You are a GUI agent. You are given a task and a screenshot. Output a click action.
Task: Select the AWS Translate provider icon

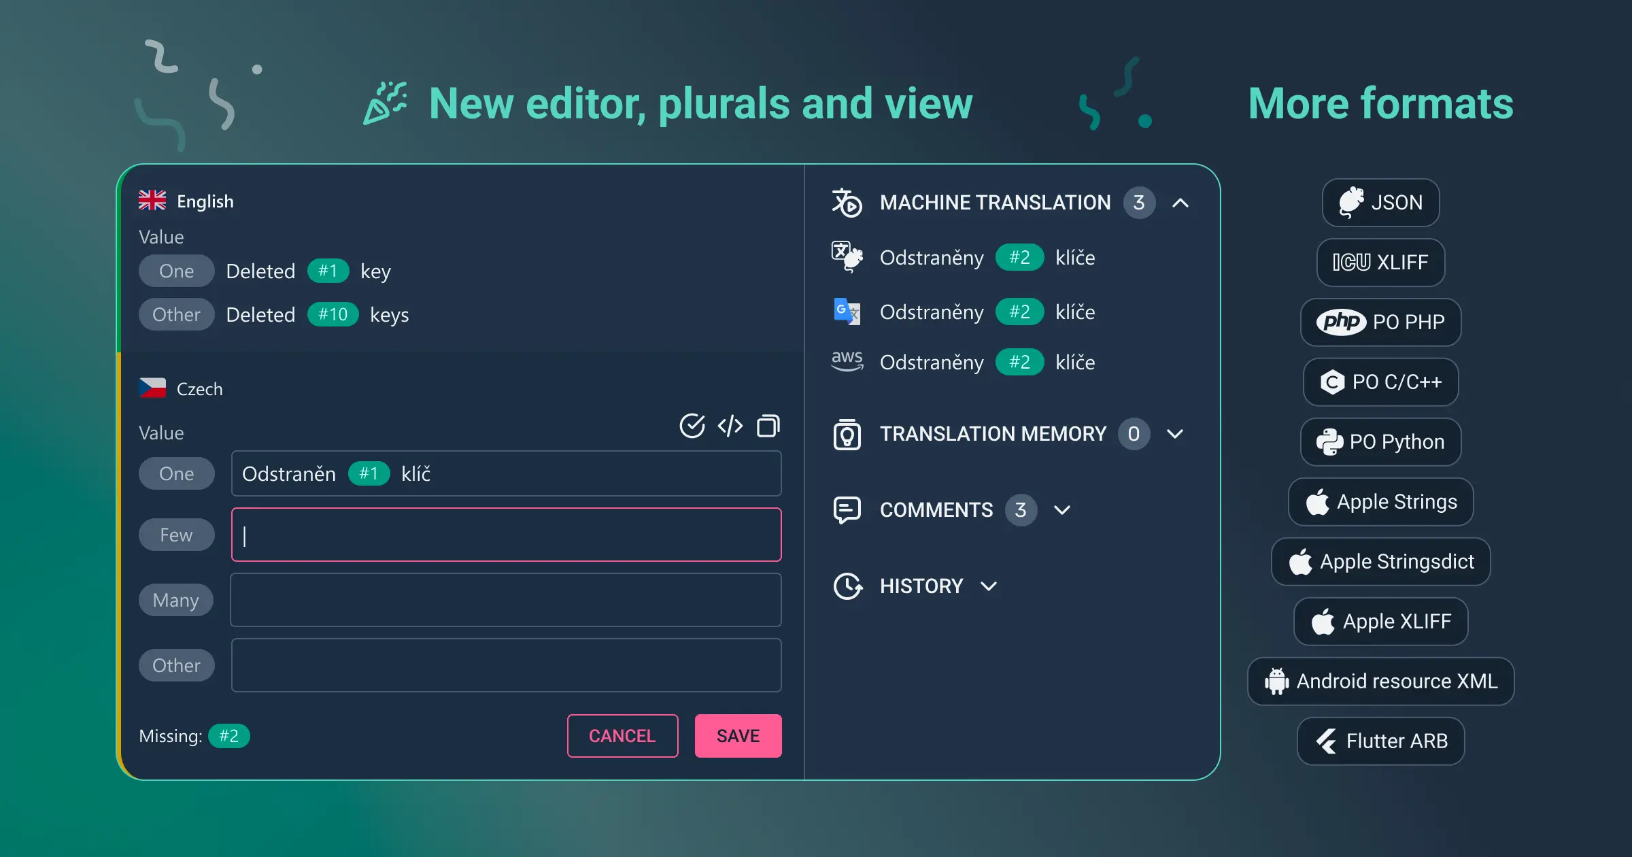point(847,362)
